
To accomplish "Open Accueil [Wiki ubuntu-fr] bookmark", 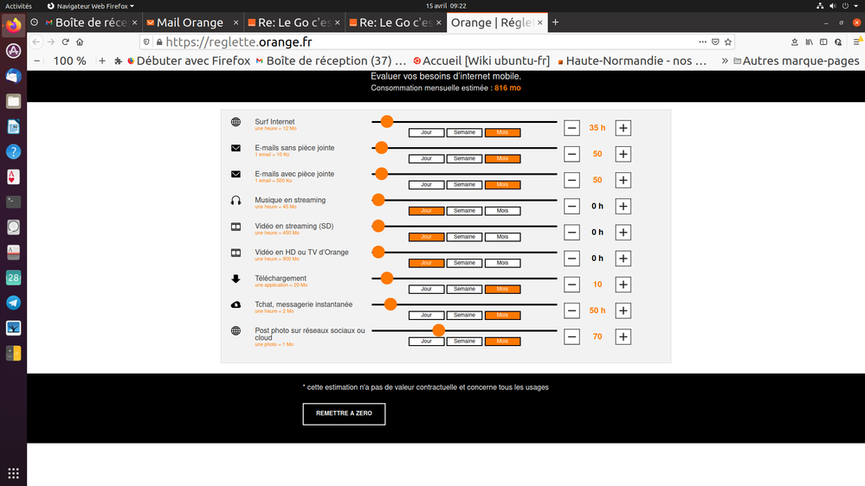I will point(481,61).
